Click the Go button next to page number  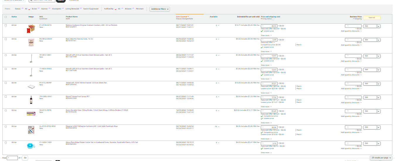click(x=25, y=158)
